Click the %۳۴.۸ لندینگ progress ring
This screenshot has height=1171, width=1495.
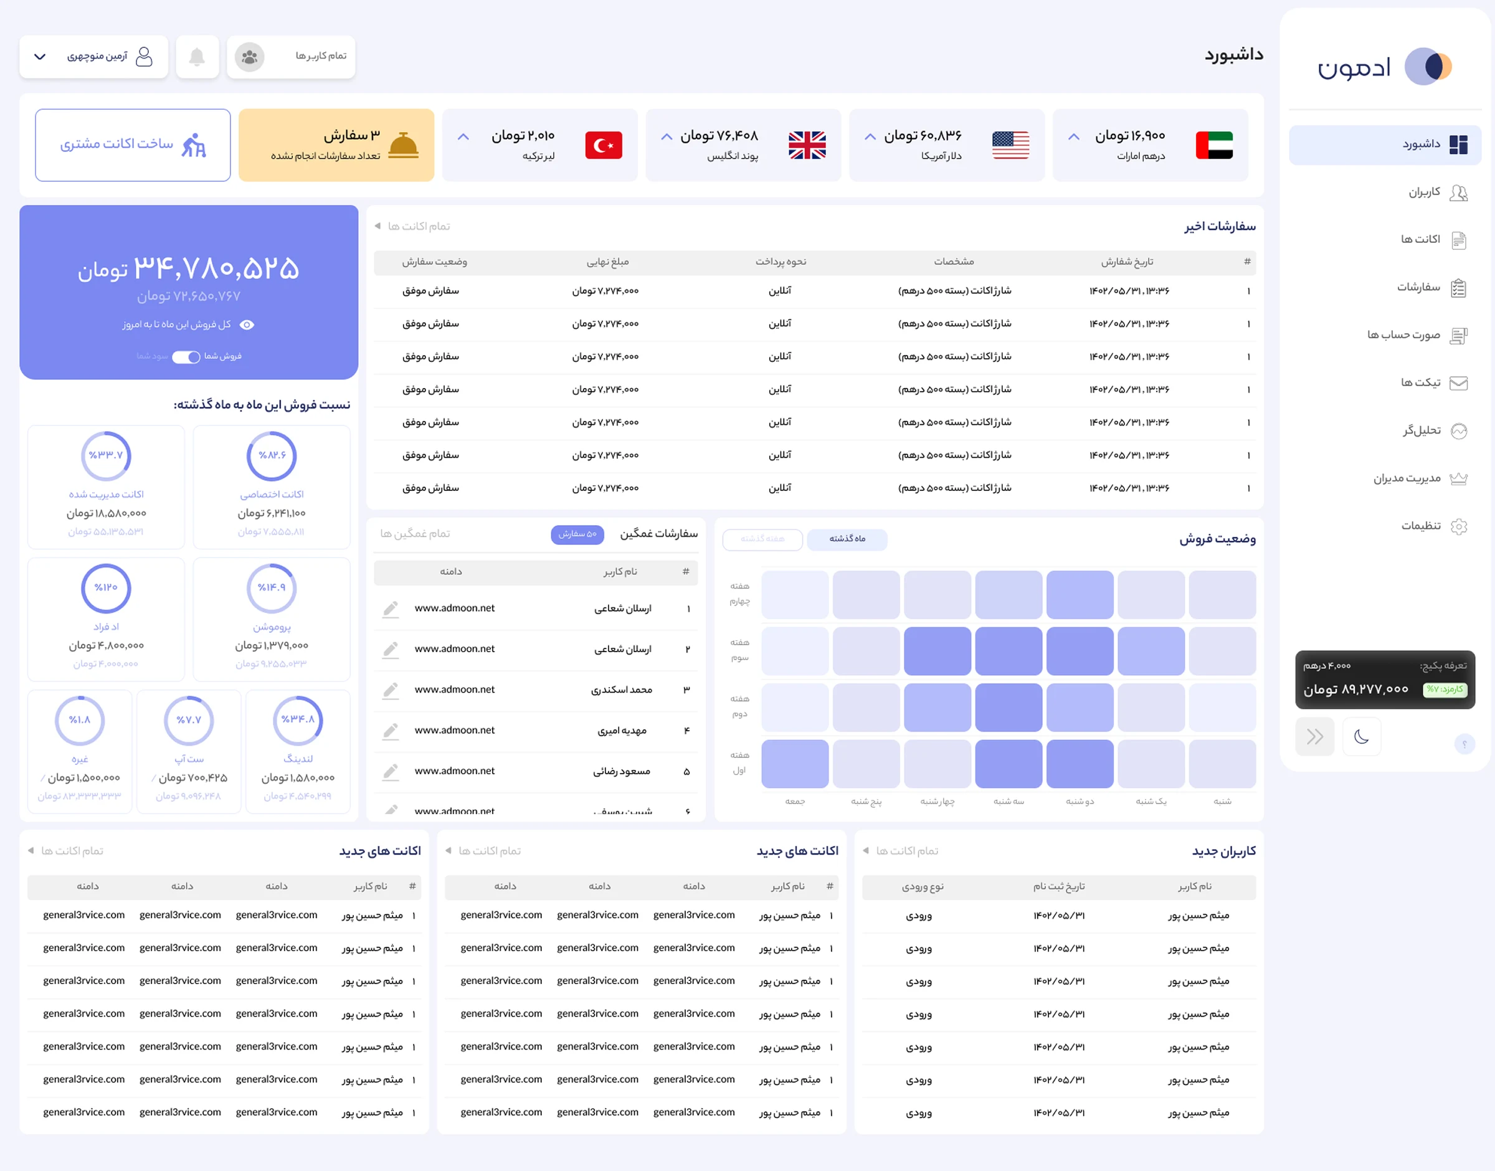tap(298, 720)
